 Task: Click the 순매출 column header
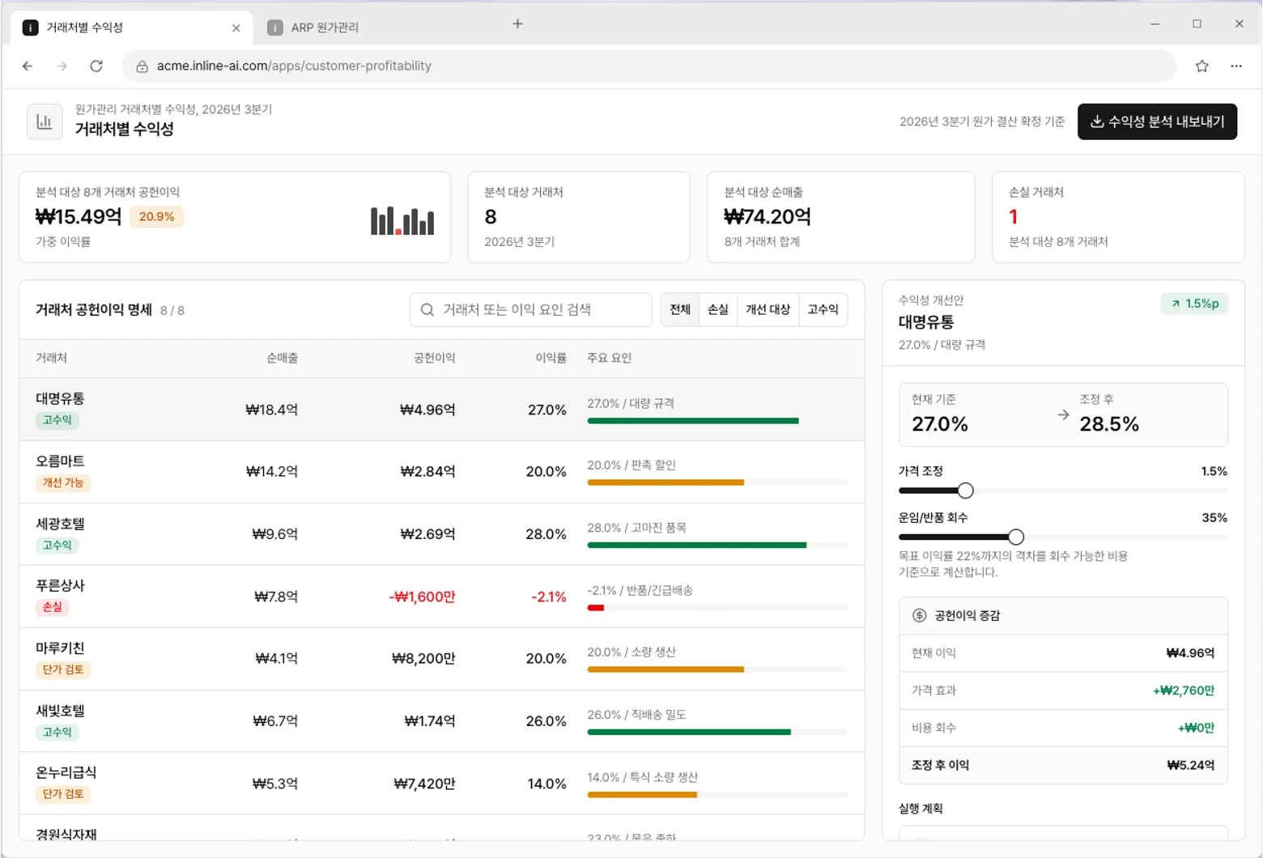point(282,358)
